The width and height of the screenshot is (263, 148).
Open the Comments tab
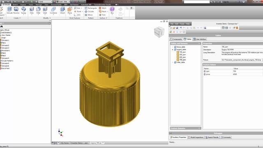226,137
